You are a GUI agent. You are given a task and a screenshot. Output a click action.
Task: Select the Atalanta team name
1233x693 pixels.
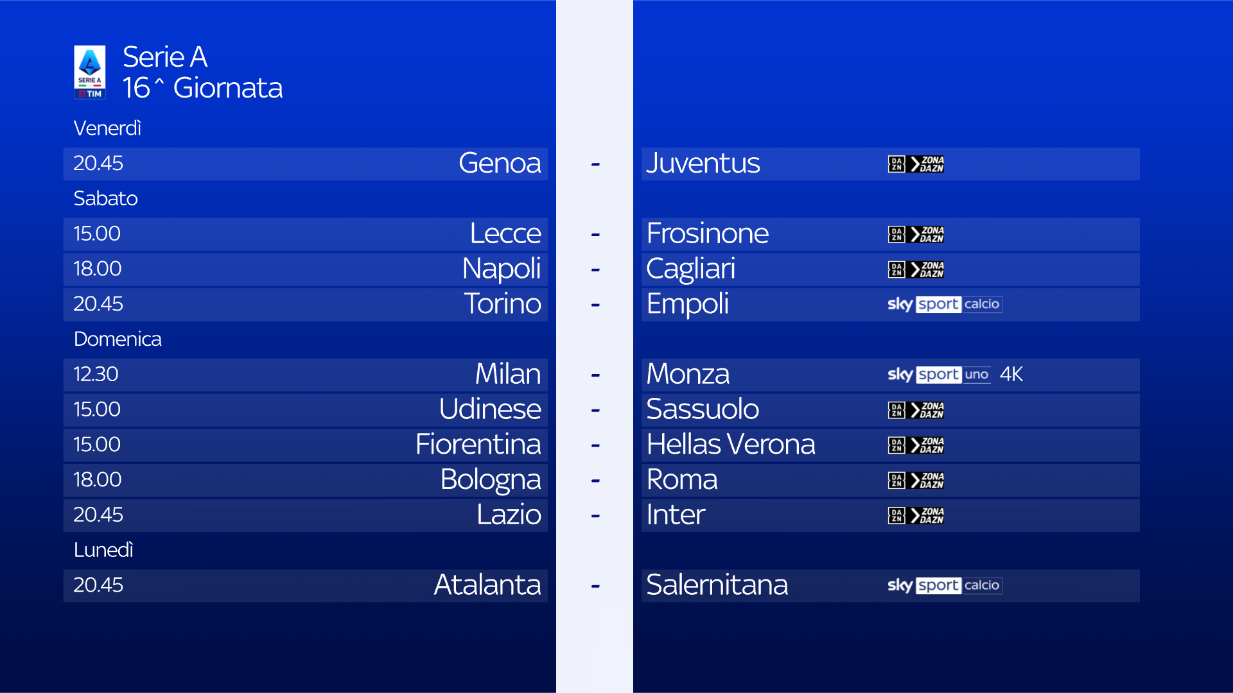click(x=487, y=585)
